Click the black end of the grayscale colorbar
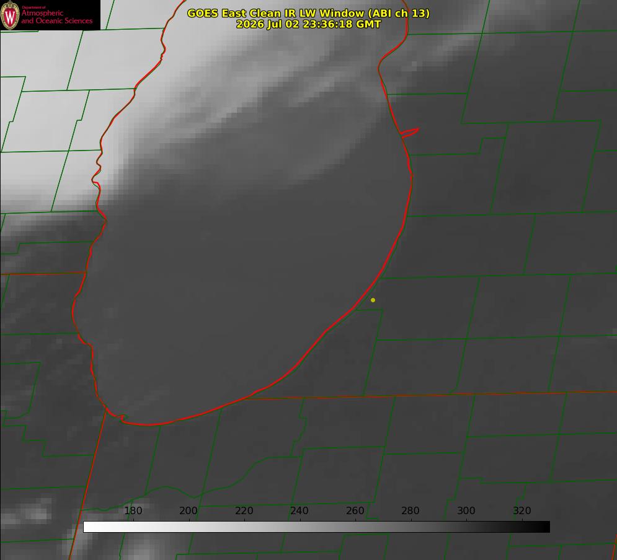Viewport: 617px width, 560px height. pyautogui.click(x=544, y=527)
